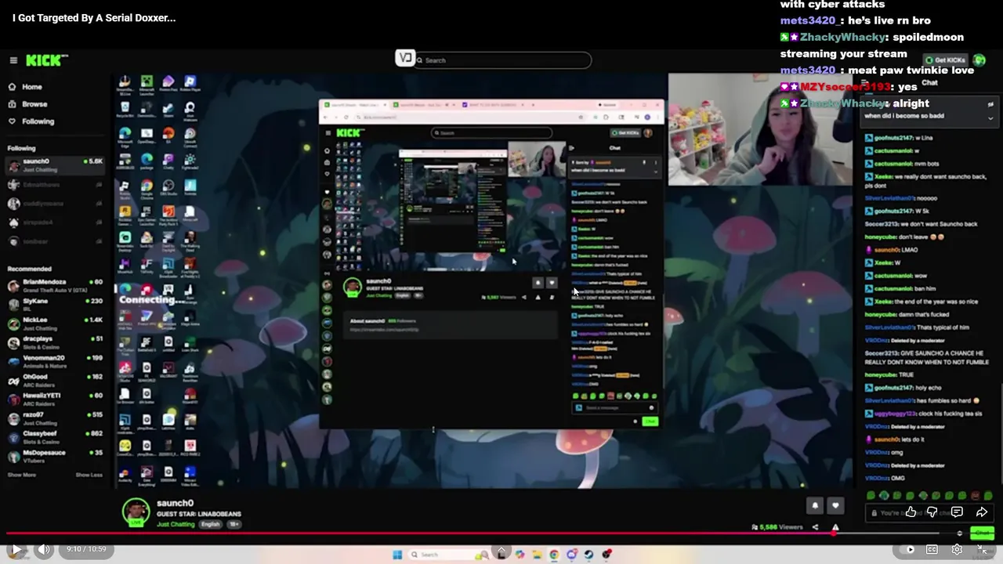The width and height of the screenshot is (1003, 564).
Task: Open the Windows Start button in recorded taskbar
Action: [x=397, y=555]
